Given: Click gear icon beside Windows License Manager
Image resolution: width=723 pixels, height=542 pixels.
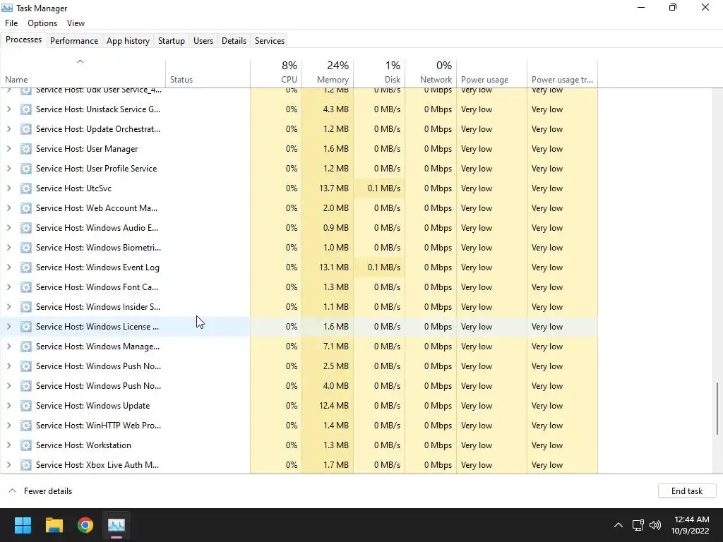Looking at the screenshot, I should click(26, 327).
